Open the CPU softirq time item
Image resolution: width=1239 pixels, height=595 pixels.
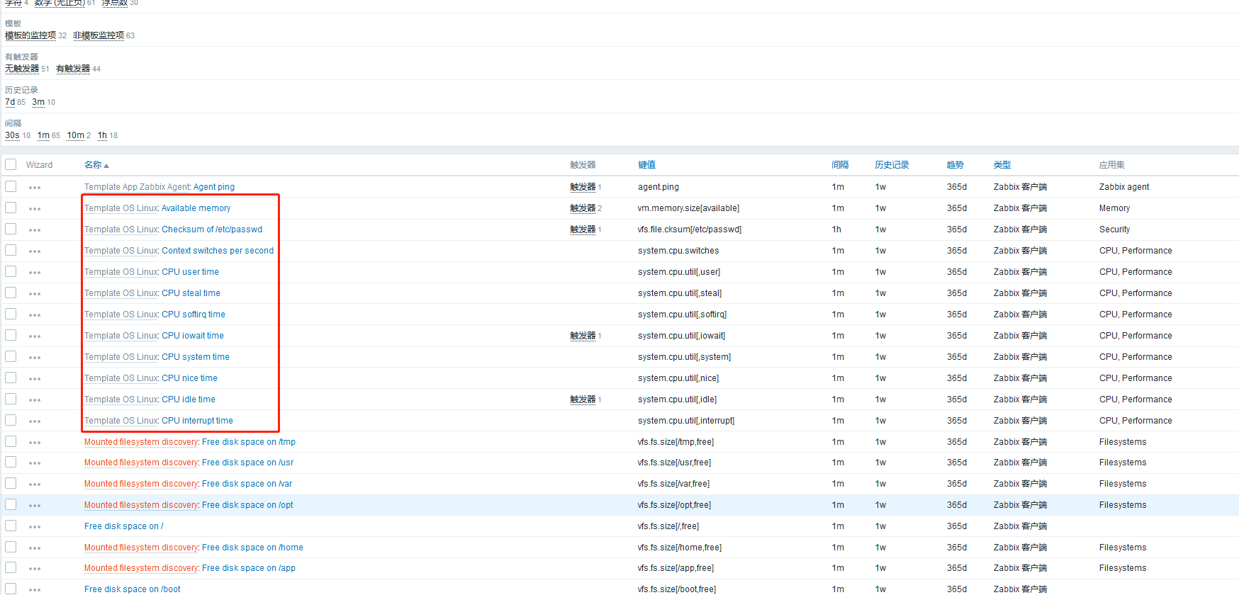[194, 314]
